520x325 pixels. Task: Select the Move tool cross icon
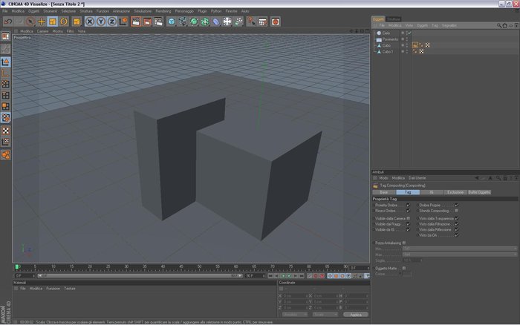(42, 22)
